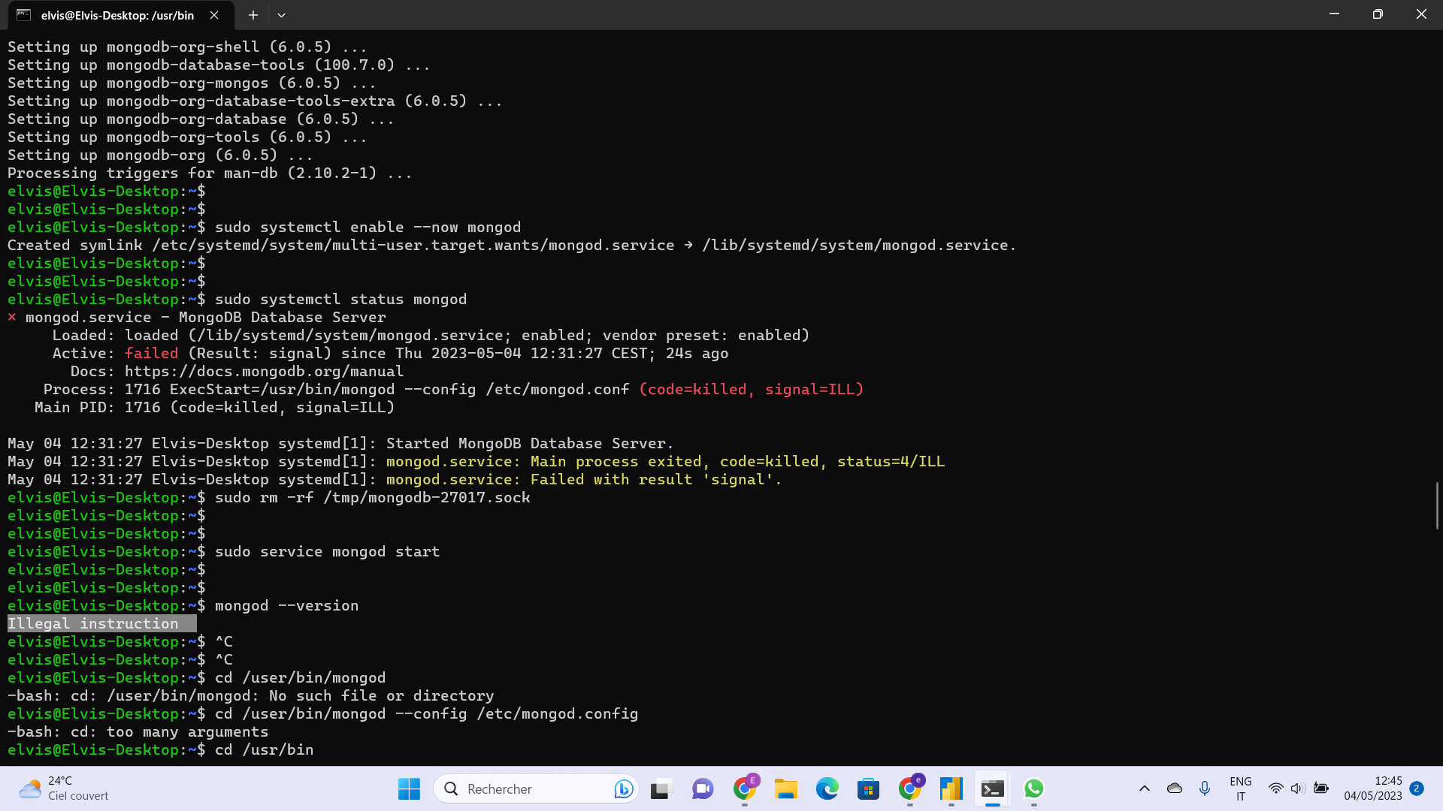Screen dimensions: 1443x811
Task: Open File Explorer from taskbar
Action: pyautogui.click(x=785, y=788)
